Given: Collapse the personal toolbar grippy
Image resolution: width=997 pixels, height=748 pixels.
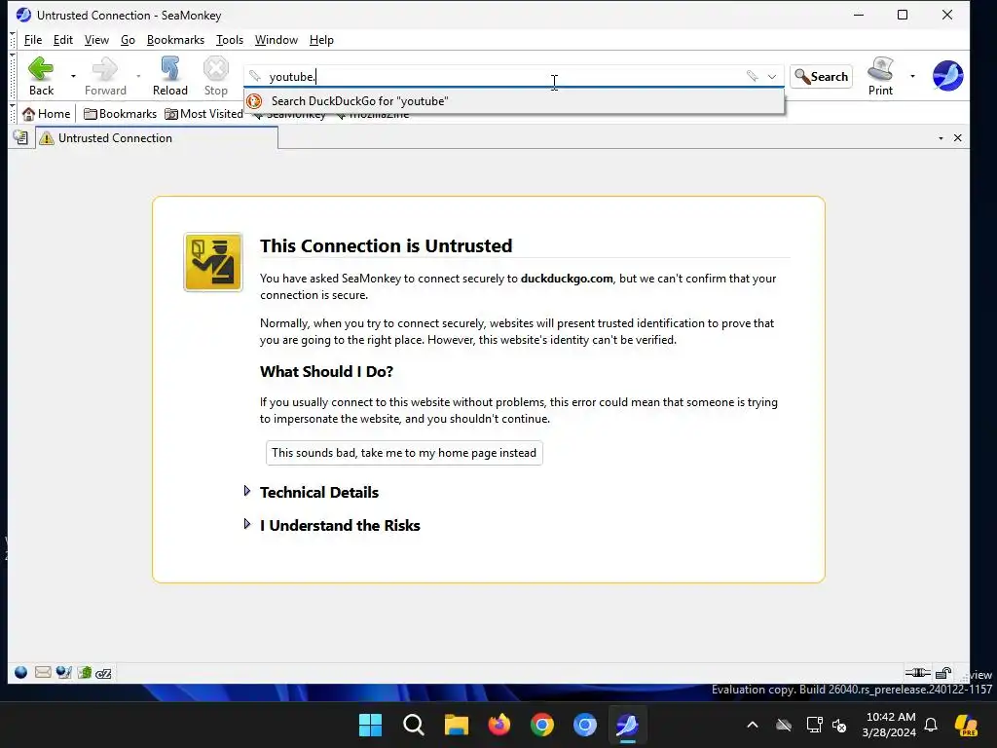Looking at the screenshot, I should (x=13, y=114).
